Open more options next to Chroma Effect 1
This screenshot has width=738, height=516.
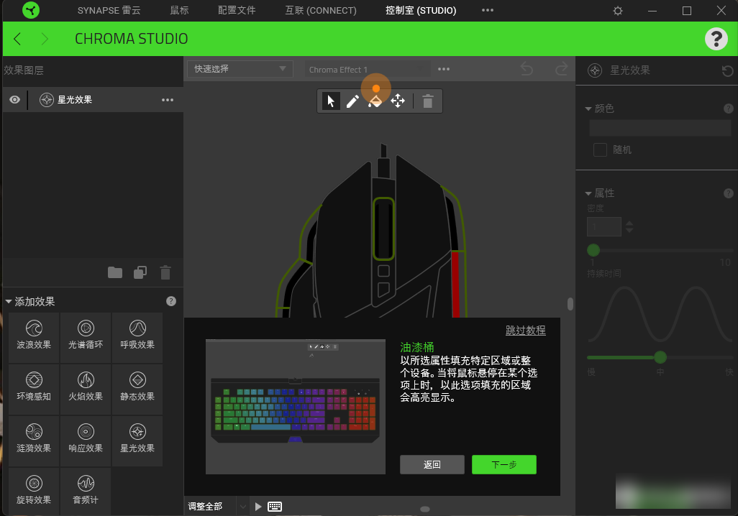(x=444, y=69)
